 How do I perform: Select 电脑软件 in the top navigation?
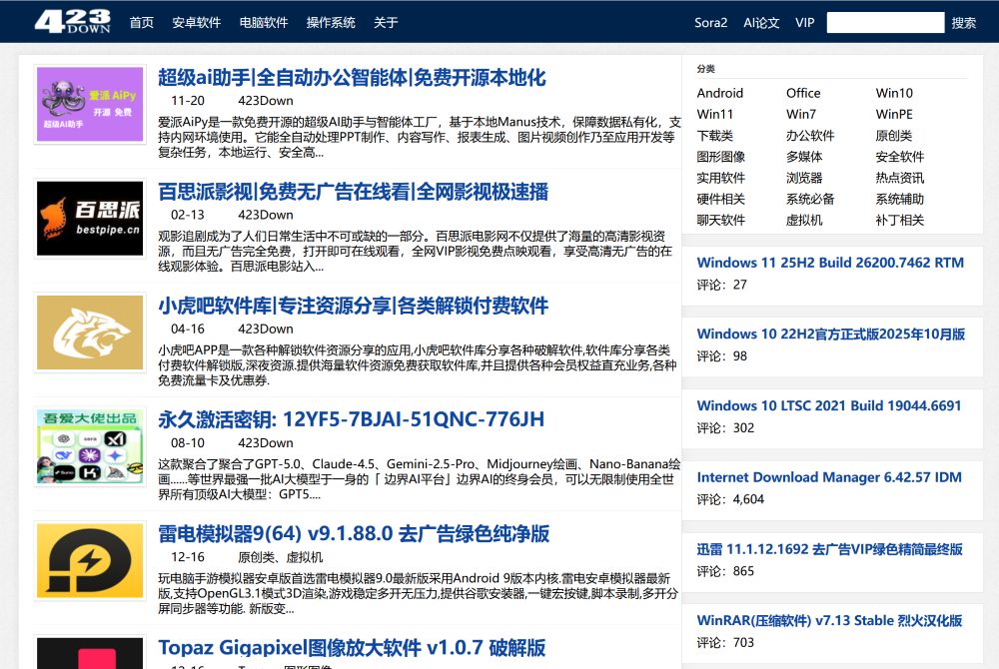pos(264,22)
